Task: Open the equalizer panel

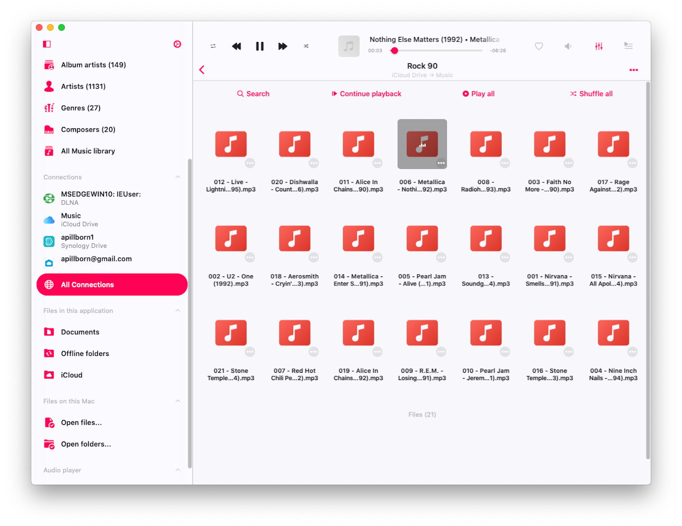Action: 599,46
